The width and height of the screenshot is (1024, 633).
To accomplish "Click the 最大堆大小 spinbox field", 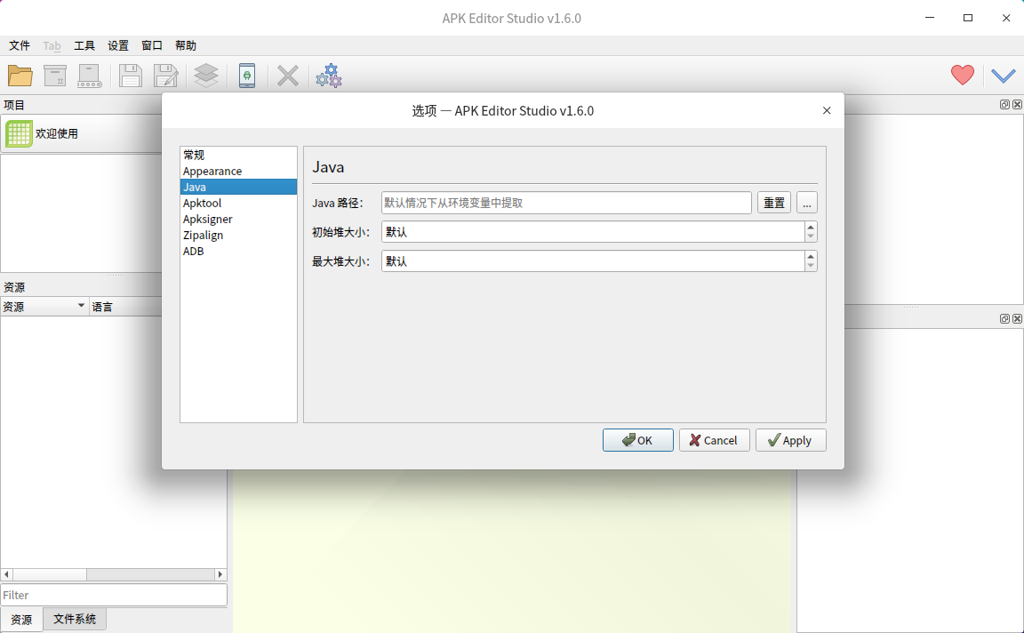I will click(592, 261).
